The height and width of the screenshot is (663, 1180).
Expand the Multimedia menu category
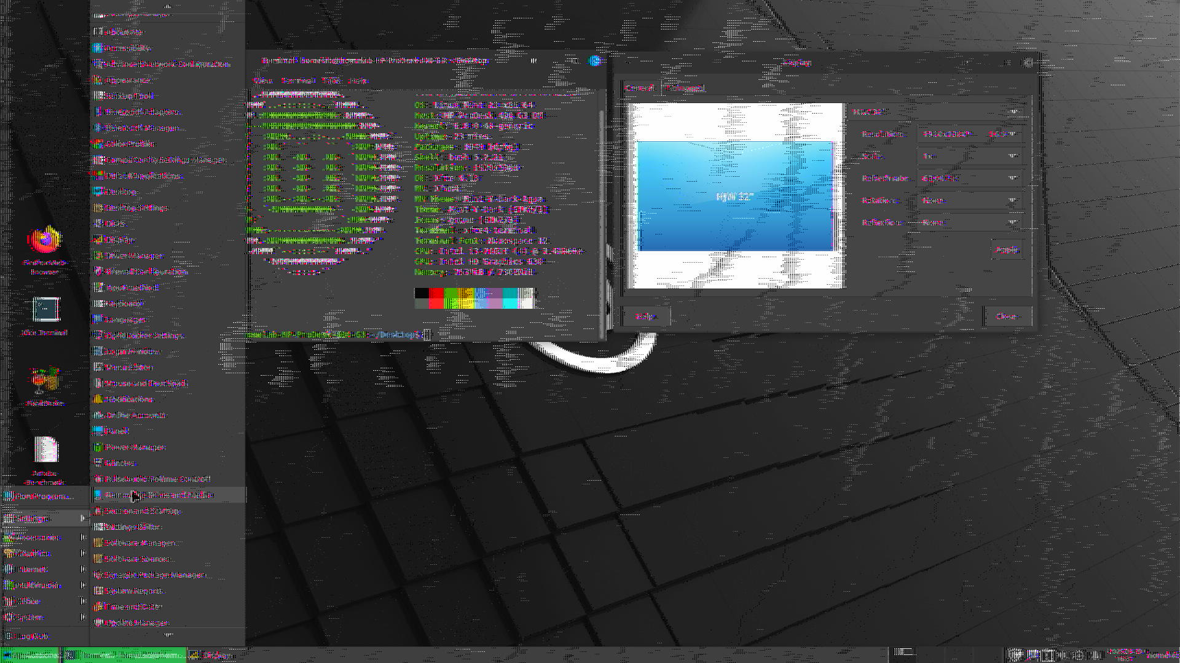pyautogui.click(x=45, y=585)
